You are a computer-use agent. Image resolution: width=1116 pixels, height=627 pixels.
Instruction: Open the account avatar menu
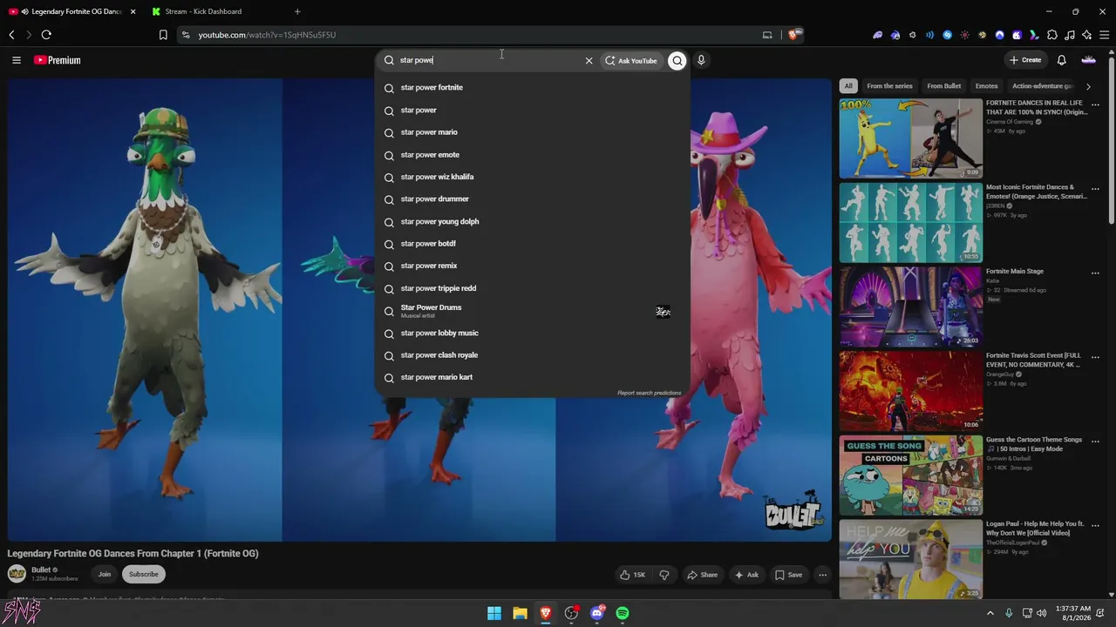[1089, 60]
